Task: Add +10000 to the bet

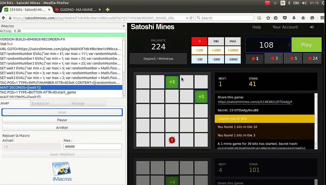Action: tap(233, 50)
